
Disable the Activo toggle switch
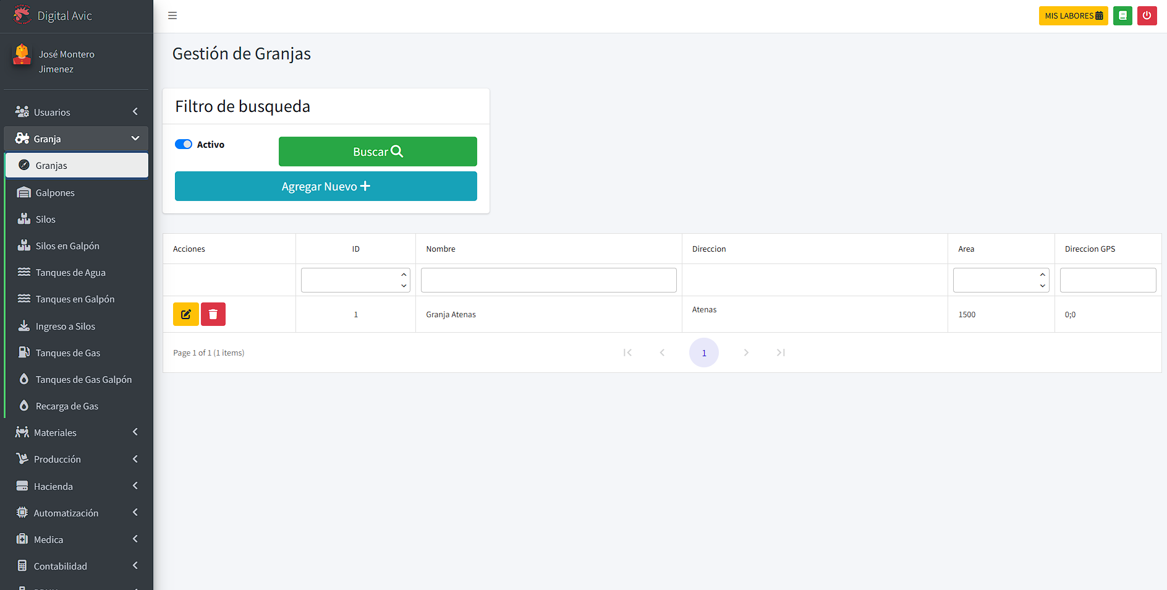click(184, 144)
